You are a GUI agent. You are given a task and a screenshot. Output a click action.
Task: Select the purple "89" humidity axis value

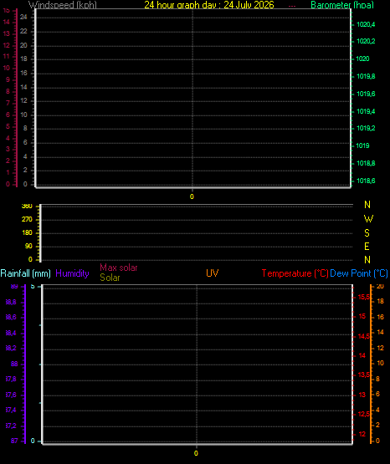point(14,287)
